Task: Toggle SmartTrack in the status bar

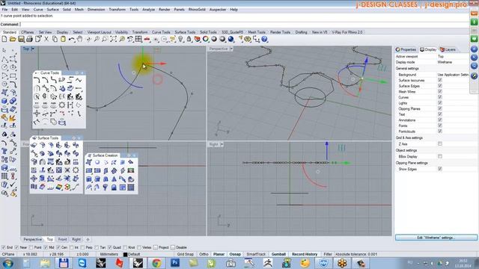Action: tap(256, 254)
